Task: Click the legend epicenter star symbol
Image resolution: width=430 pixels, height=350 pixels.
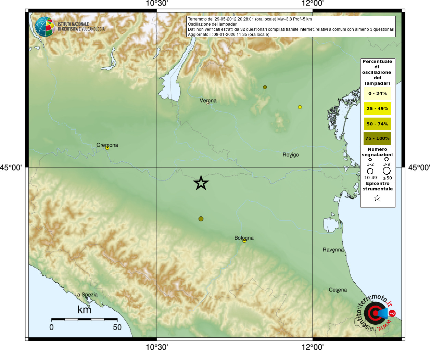Action: (377, 198)
